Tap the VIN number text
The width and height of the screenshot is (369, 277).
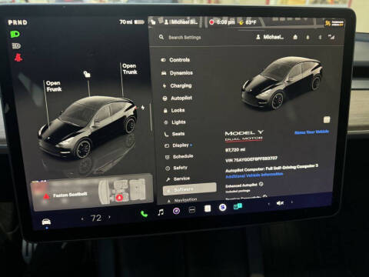[251, 159]
